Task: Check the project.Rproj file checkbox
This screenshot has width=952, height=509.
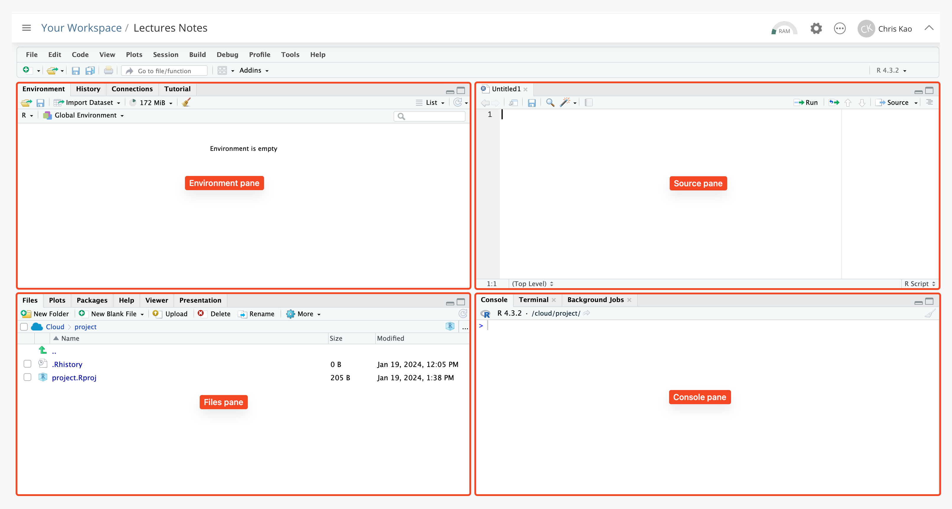Action: pyautogui.click(x=27, y=377)
